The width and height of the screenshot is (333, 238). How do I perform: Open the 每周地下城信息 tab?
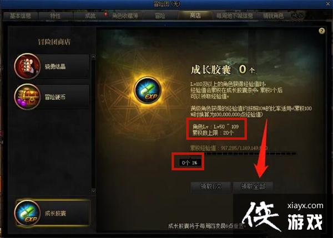pos(235,15)
